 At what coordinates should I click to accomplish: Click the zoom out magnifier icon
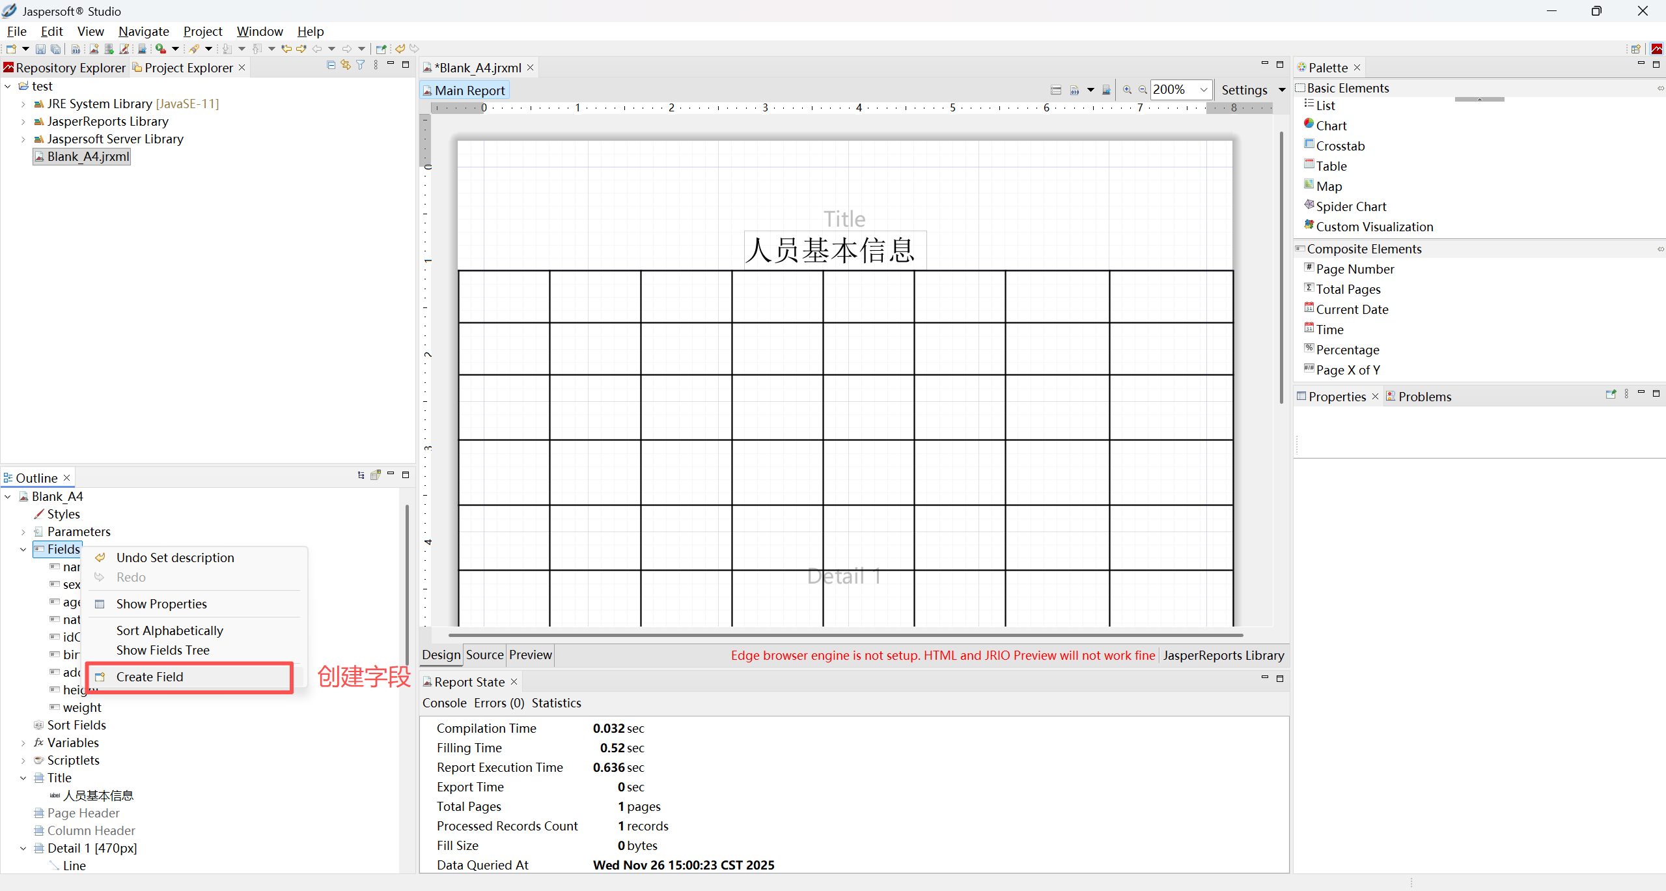(1143, 90)
